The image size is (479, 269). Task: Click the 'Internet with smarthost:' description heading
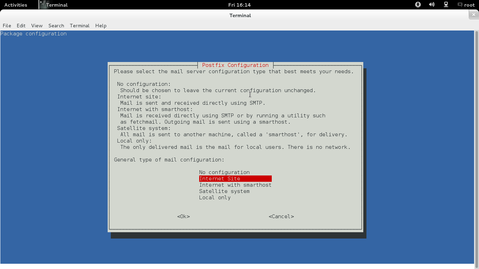click(x=155, y=109)
